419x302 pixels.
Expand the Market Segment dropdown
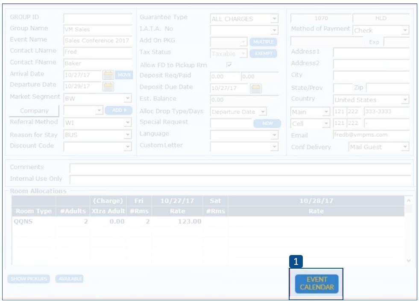coord(128,98)
